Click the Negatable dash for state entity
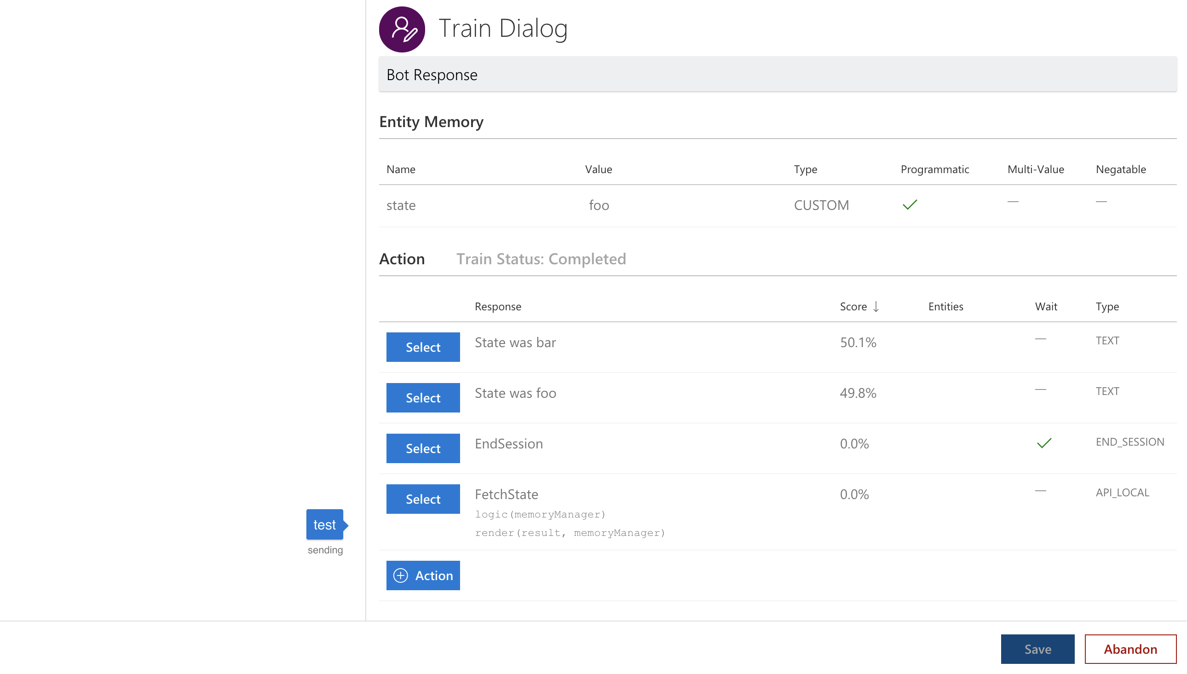1187x674 pixels. 1101,202
